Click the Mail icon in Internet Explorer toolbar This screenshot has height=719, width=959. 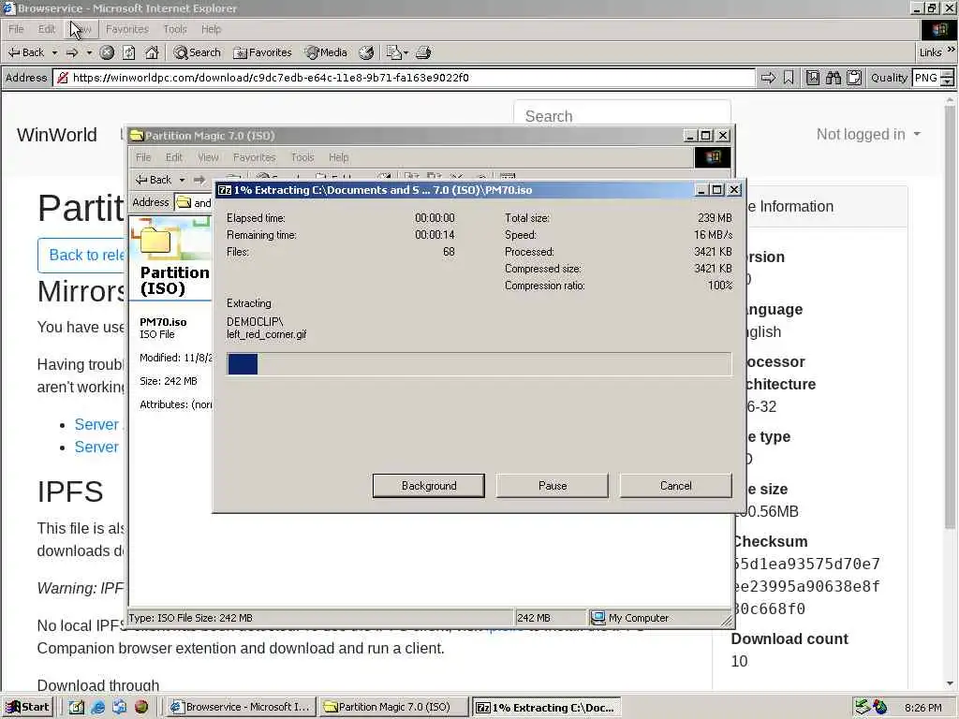coord(393,52)
